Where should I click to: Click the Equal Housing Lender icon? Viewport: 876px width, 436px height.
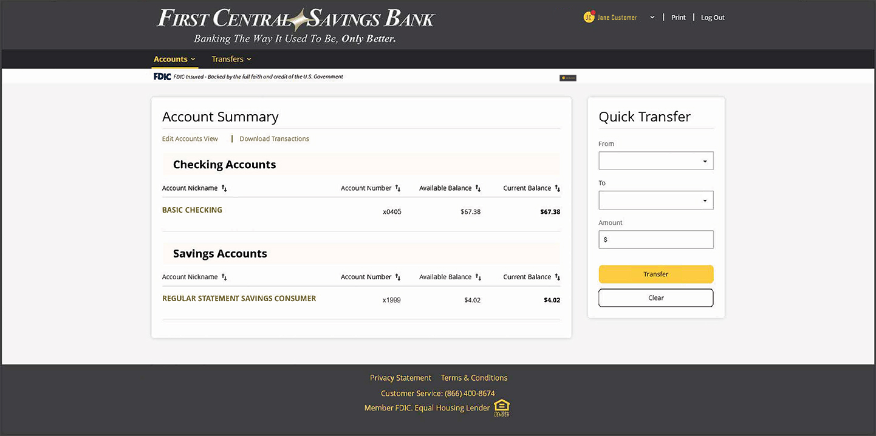pos(502,407)
